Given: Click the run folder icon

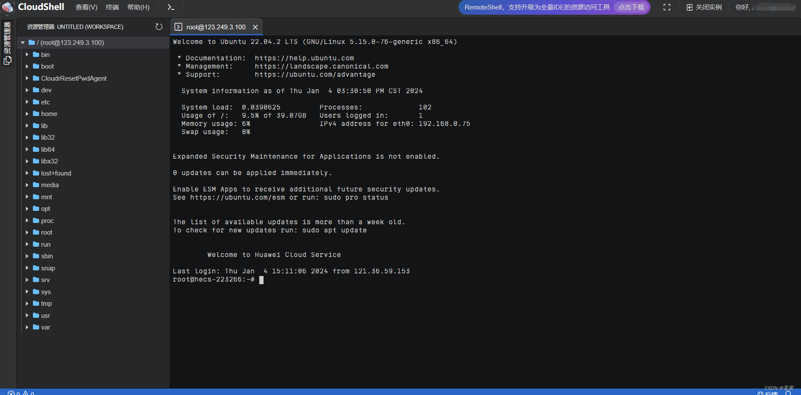Looking at the screenshot, I should pyautogui.click(x=36, y=244).
